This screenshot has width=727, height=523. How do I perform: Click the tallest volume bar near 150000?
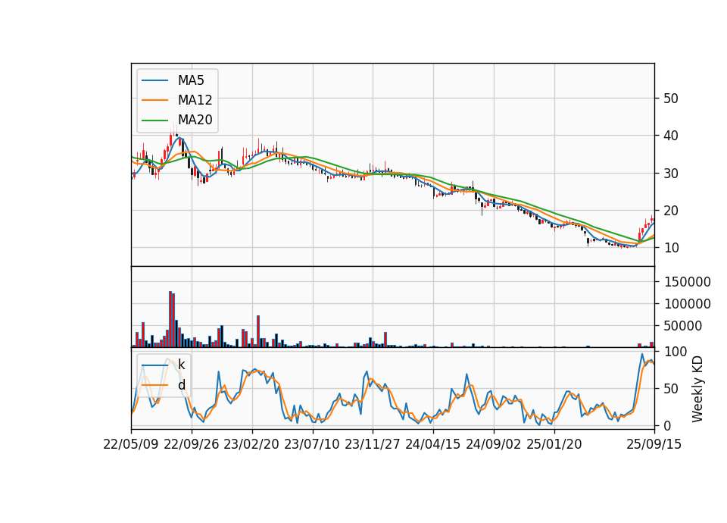pos(170,319)
